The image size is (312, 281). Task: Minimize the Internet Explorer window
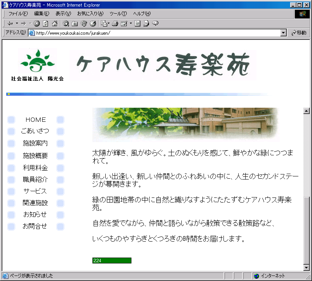(292, 5)
